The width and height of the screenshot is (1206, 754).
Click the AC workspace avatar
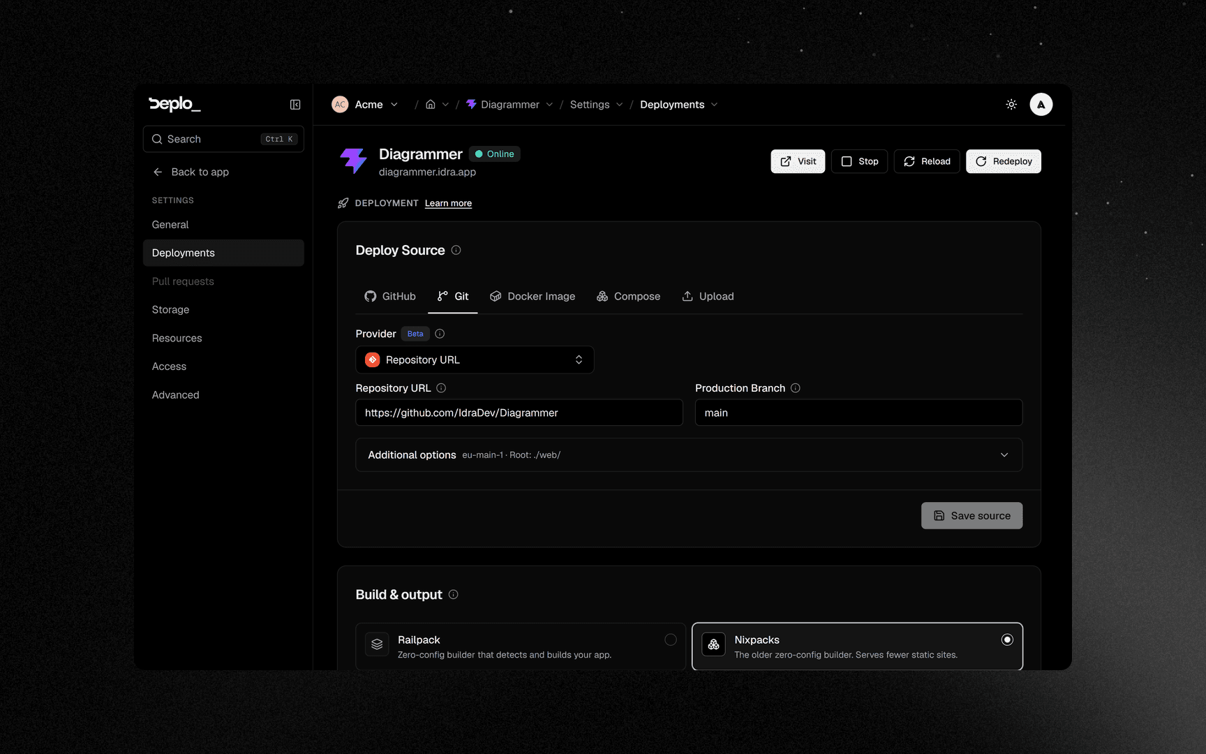pos(340,105)
